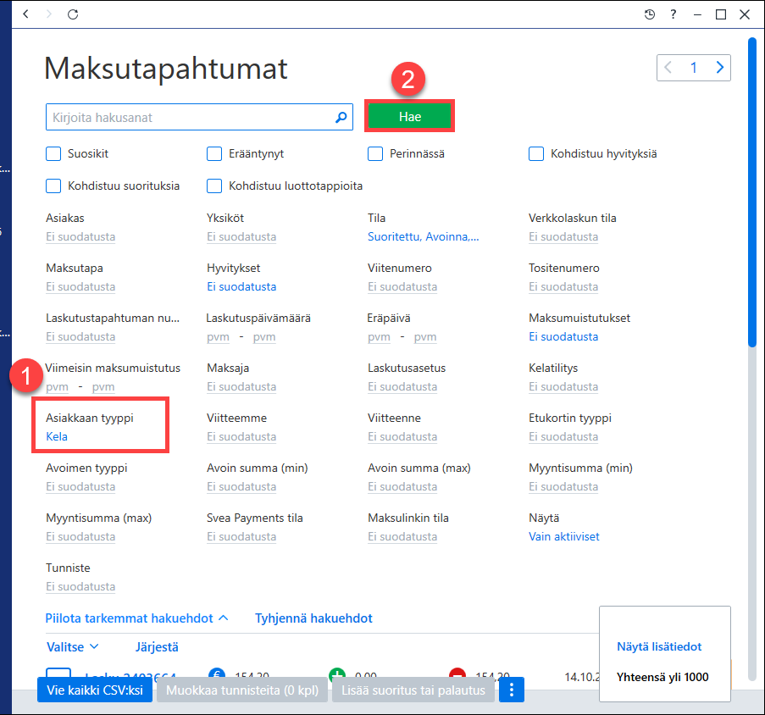Screen dimensions: 765x715
Task: Open the Maksutapa filter
Action: point(80,286)
